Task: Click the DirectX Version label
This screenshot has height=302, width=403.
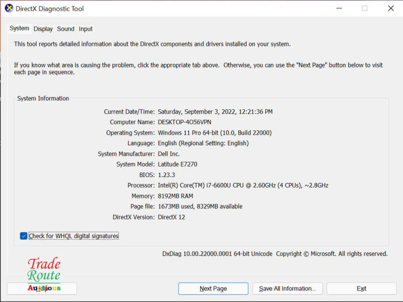Action: click(x=133, y=217)
